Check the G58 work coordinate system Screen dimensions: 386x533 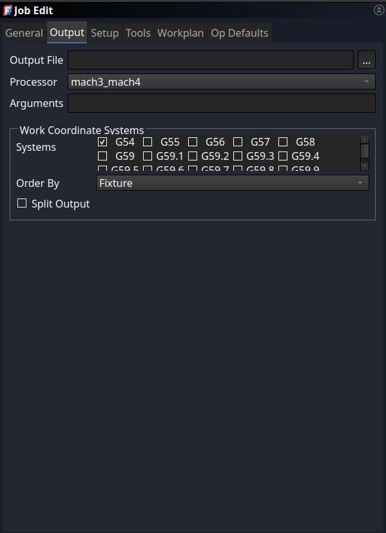[x=283, y=141]
